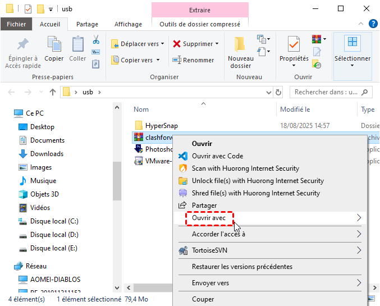Click the blue help question mark icon

373,24
